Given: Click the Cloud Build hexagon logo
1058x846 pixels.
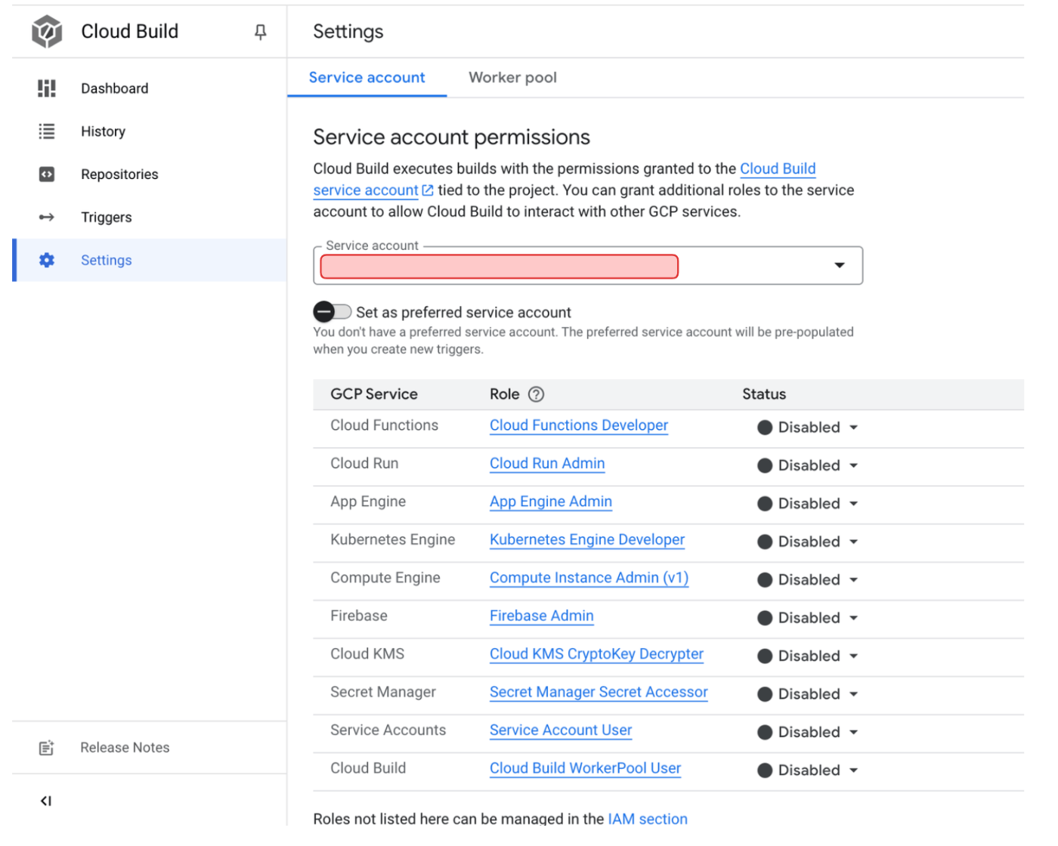Looking at the screenshot, I should pyautogui.click(x=47, y=32).
